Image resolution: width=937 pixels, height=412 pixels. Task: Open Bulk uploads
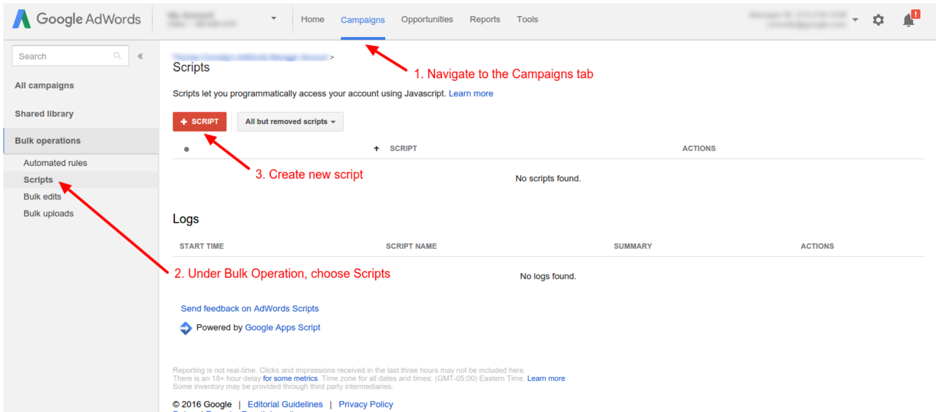pyautogui.click(x=49, y=213)
